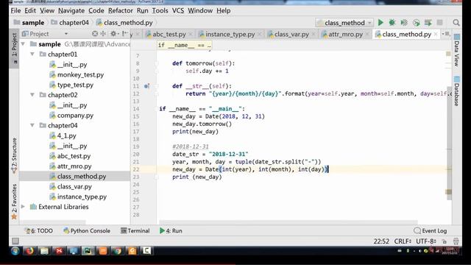Collapse the chapter04 folder
Screen dimensions: 471x265
tap(32, 125)
